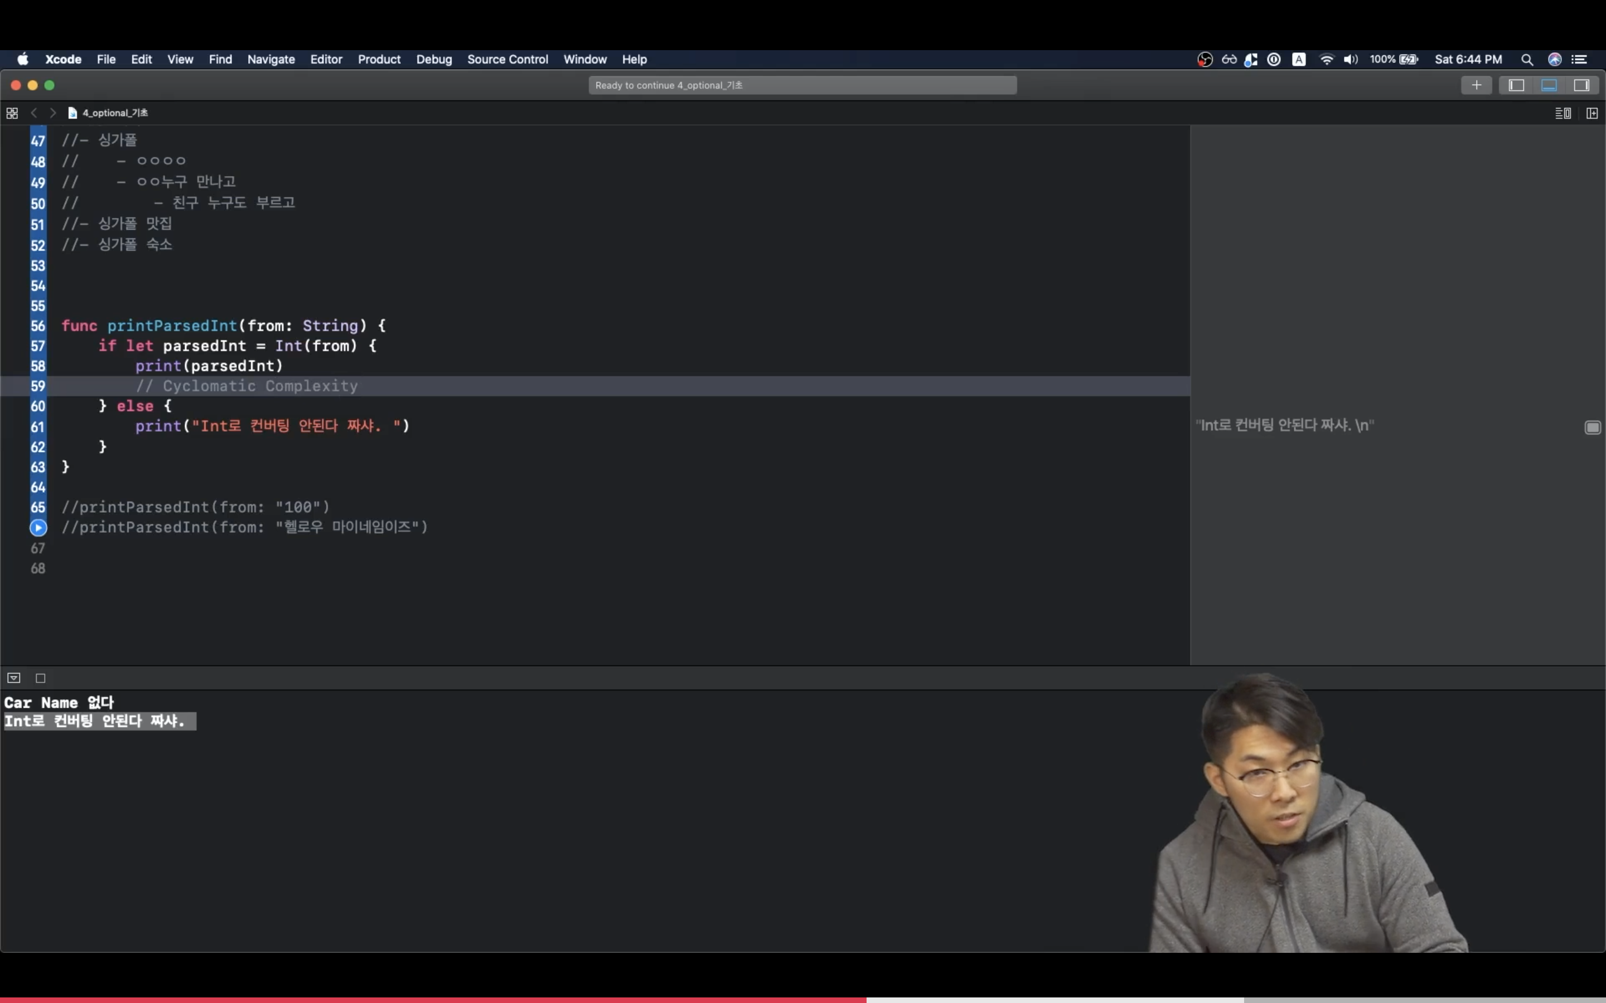Toggle the Inspector panel visibility
The width and height of the screenshot is (1606, 1003).
click(1581, 85)
